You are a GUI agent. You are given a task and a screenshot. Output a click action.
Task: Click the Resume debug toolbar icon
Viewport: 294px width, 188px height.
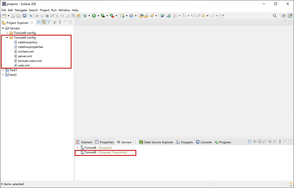pyautogui.click(x=37, y=16)
